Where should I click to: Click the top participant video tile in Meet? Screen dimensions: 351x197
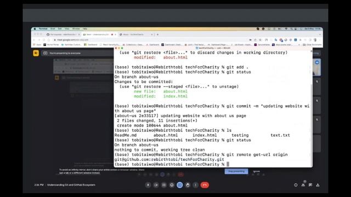[317, 67]
